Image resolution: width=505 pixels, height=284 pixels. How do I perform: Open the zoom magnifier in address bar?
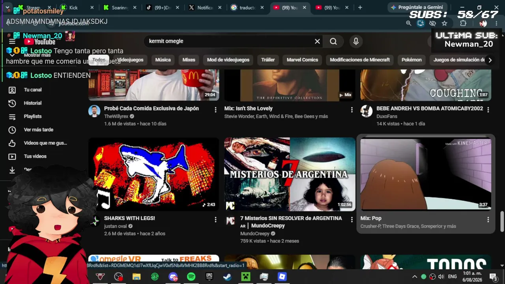409,23
